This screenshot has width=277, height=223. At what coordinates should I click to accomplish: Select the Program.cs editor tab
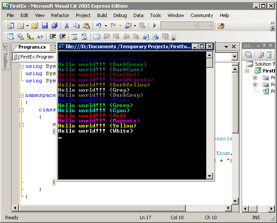point(32,47)
